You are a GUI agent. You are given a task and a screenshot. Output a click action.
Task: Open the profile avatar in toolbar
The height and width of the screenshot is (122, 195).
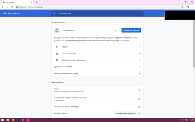[x=188, y=7]
